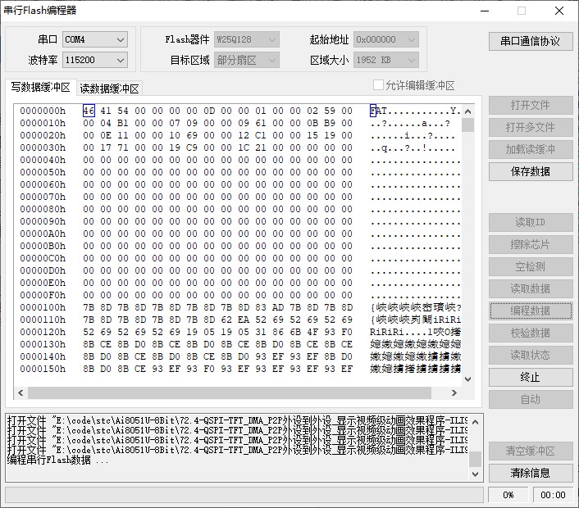Viewport: 579px width, 508px height.
Task: Click the 串口通信协议 button
Action: [531, 41]
